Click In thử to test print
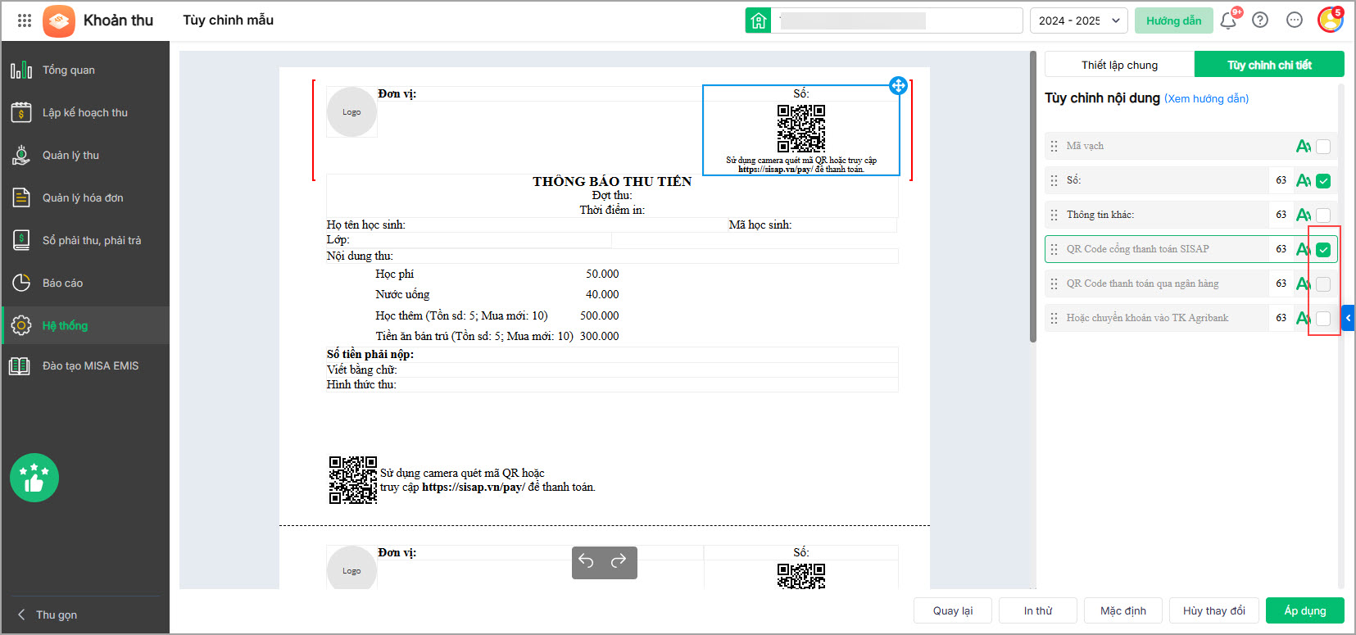 tap(1038, 610)
